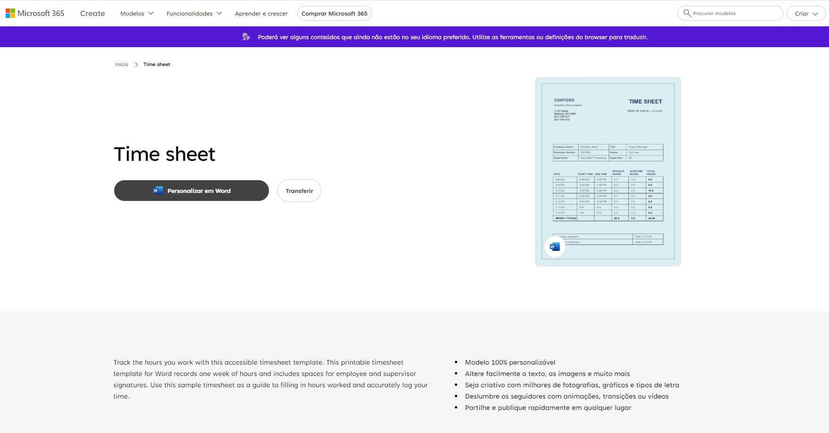Click 'Partilhe e publique rapidamente' bullet

pyautogui.click(x=548, y=408)
